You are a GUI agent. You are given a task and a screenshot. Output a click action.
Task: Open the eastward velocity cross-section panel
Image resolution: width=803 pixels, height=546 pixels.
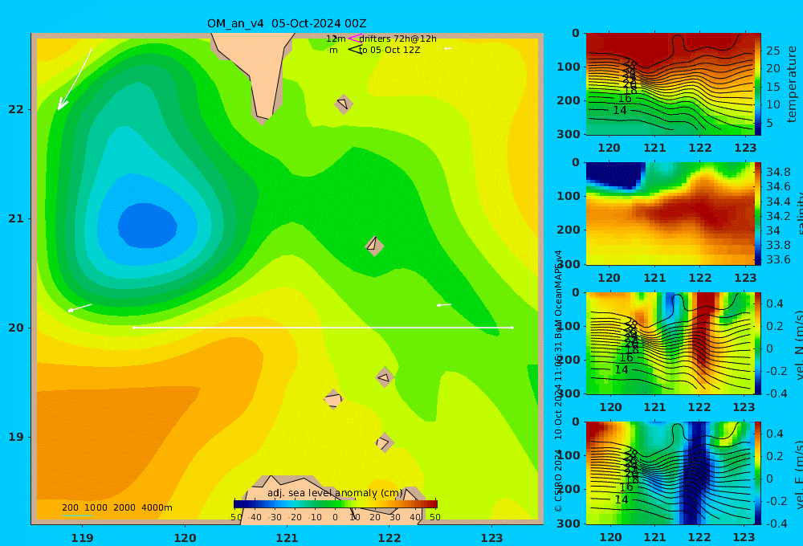tap(670, 473)
